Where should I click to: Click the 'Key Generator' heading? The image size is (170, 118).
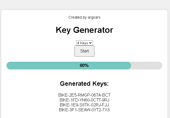click(84, 30)
